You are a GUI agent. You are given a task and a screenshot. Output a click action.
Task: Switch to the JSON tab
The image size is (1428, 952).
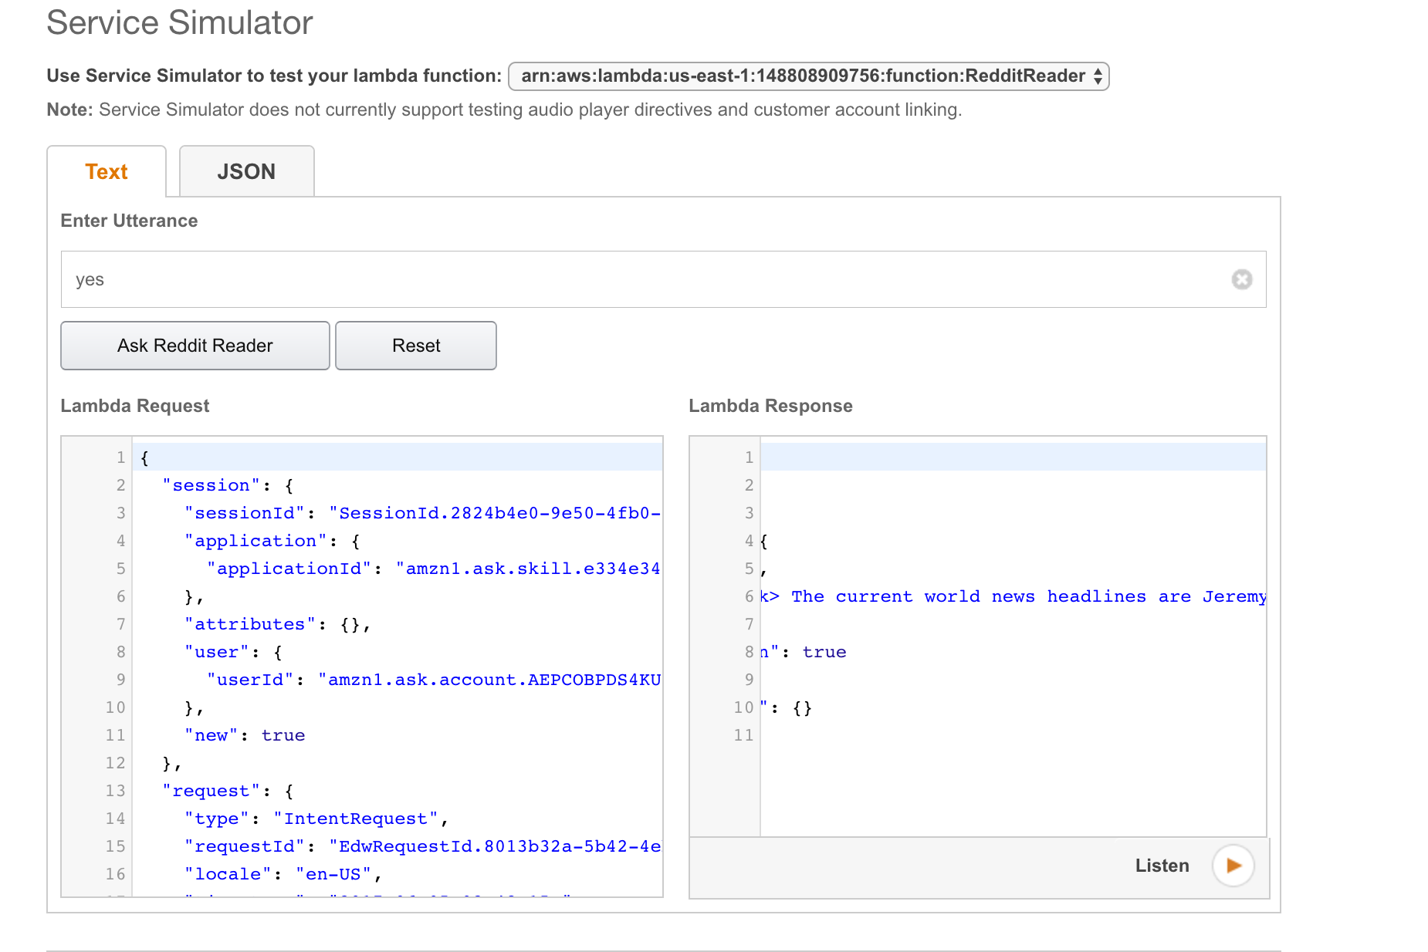tap(246, 171)
